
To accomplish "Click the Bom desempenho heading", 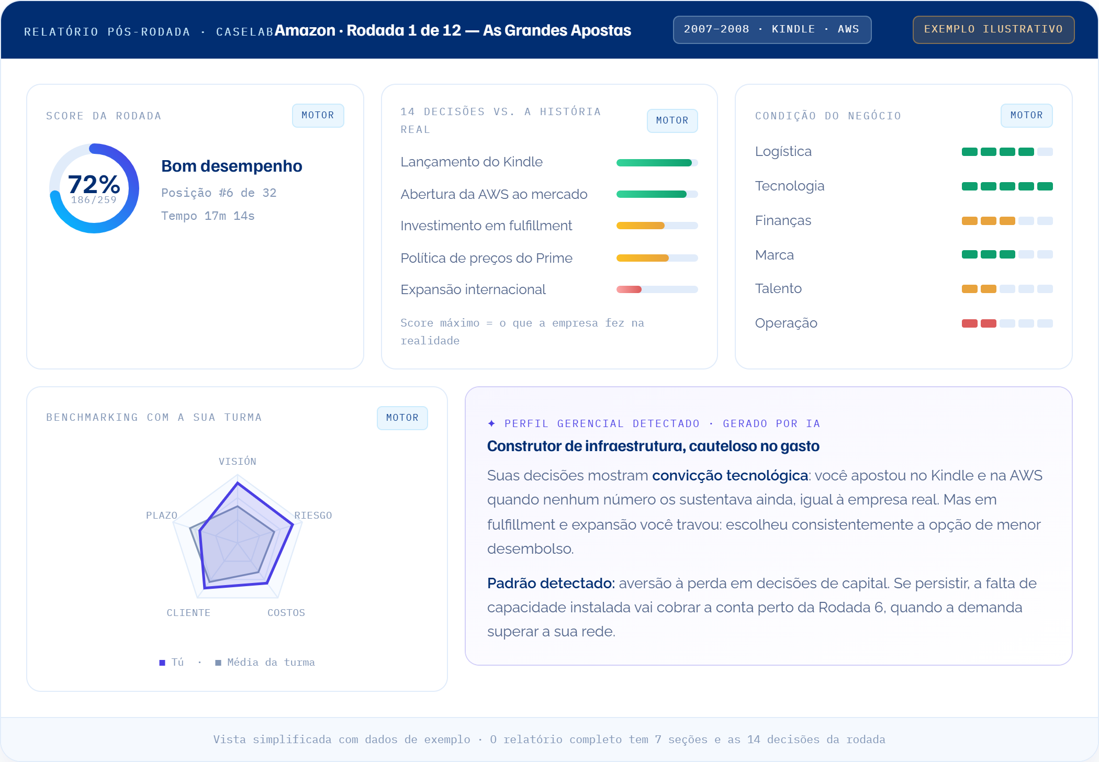I will click(x=232, y=166).
